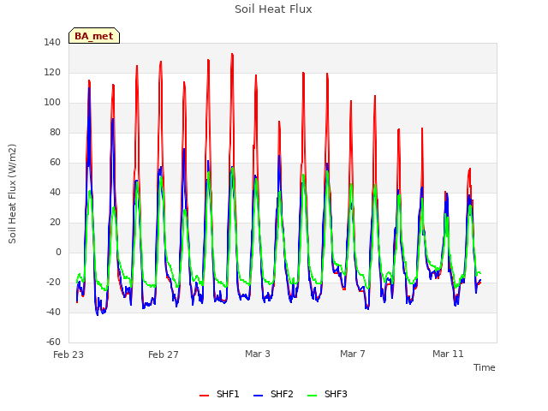Click the blue SHF2 legend swatch
The width and height of the screenshot is (548, 411).
258,396
